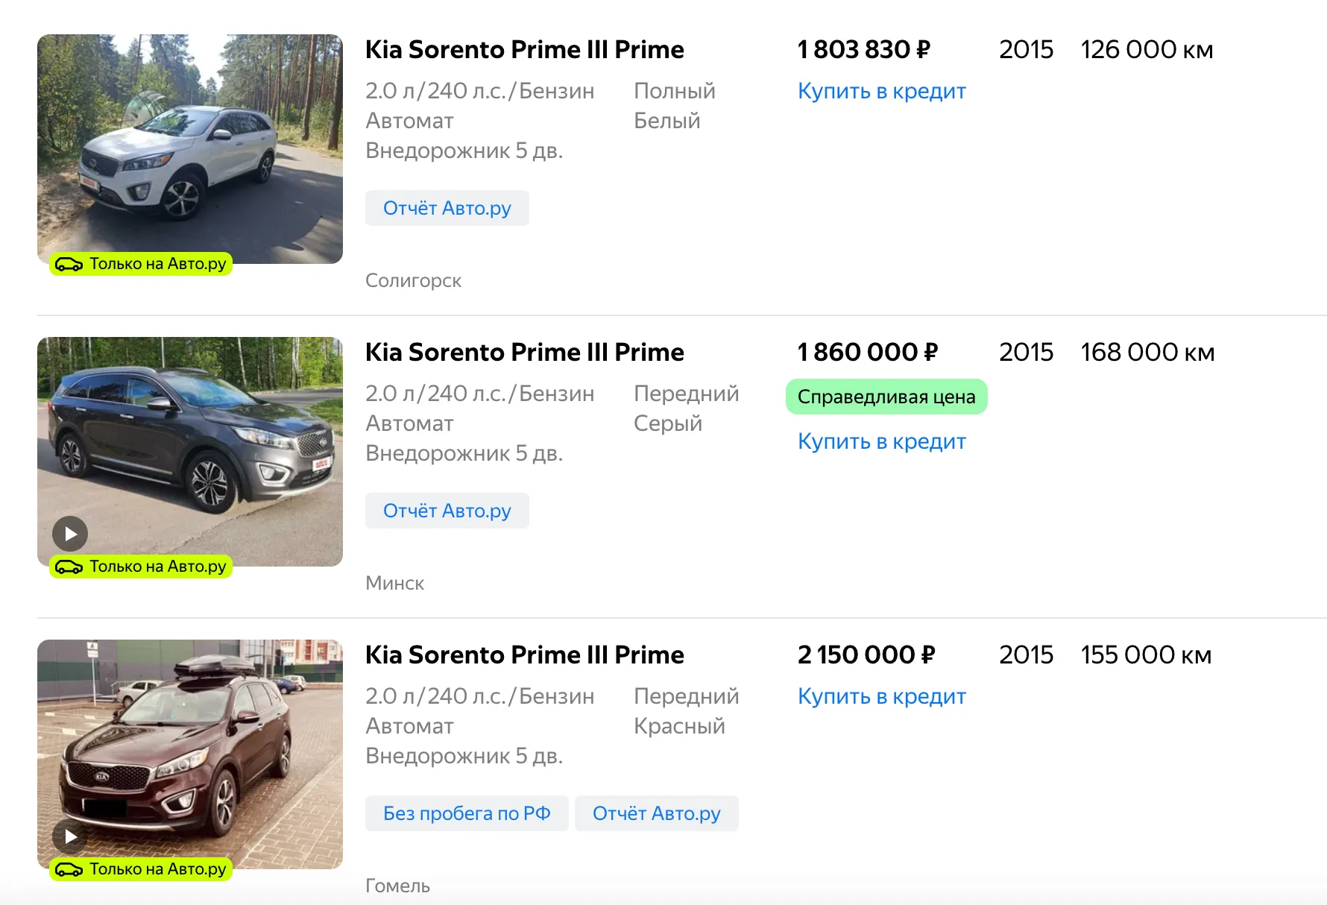Click the green 'Справедливая цена' badge
1327x905 pixels.
click(886, 397)
